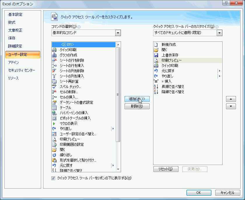Expand 元に戻す arrow in toolbar list
245x200 pixels.
[220, 71]
